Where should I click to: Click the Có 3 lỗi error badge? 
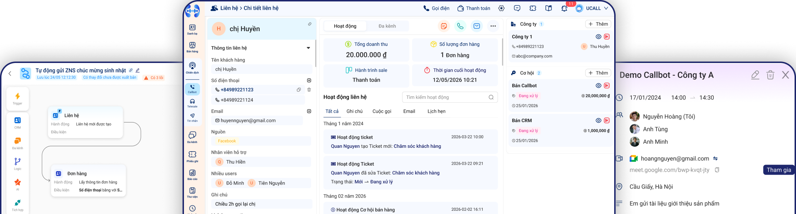(154, 78)
